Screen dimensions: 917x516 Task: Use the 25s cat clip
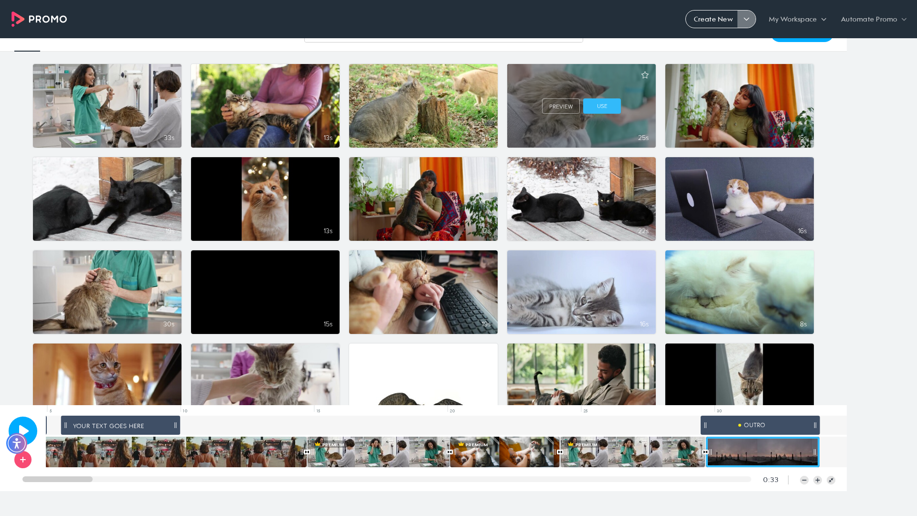coord(602,106)
